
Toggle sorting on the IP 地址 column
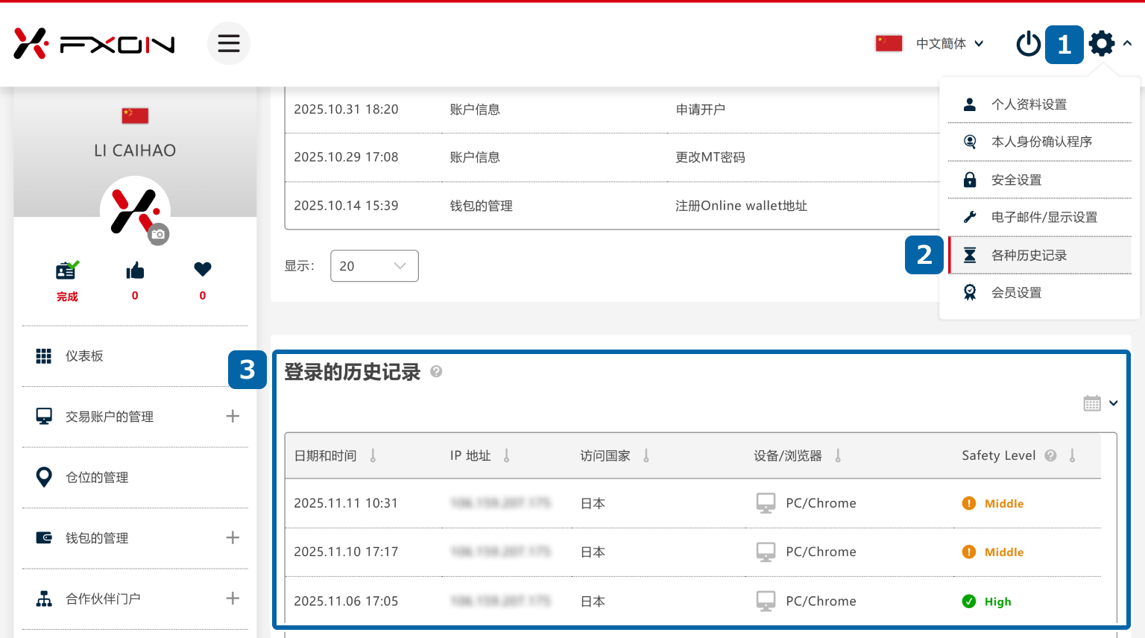pos(508,455)
